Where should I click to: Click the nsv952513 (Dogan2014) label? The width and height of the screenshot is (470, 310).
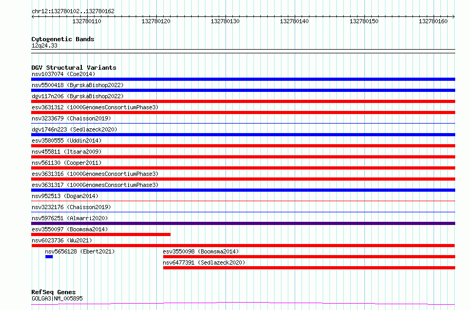pyautogui.click(x=65, y=196)
